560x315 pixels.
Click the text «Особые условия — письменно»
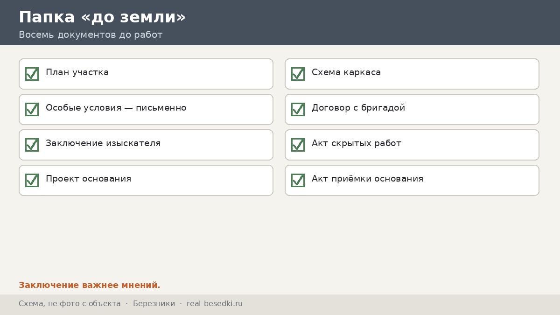pos(116,108)
